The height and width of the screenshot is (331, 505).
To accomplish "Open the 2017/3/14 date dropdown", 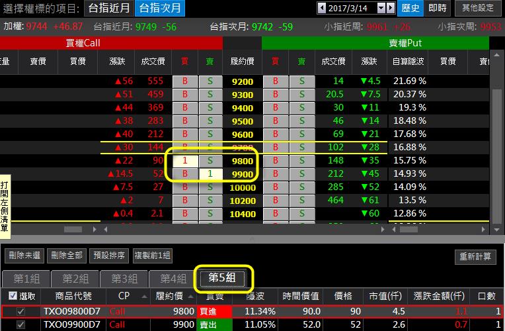I will pyautogui.click(x=381, y=8).
